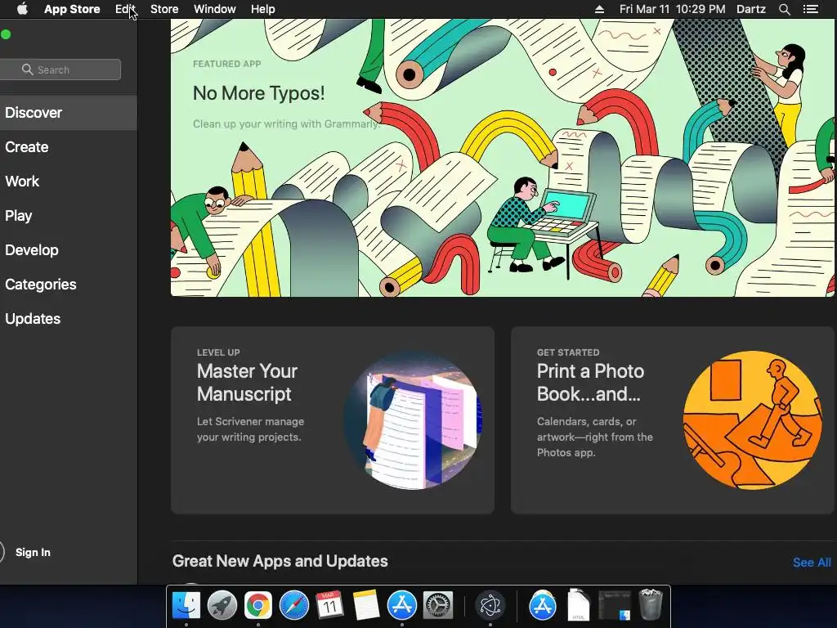Open the Store menu
This screenshot has width=837, height=628.
[x=164, y=9]
